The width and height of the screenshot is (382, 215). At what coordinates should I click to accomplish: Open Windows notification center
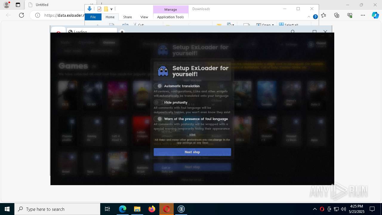coord(372,209)
